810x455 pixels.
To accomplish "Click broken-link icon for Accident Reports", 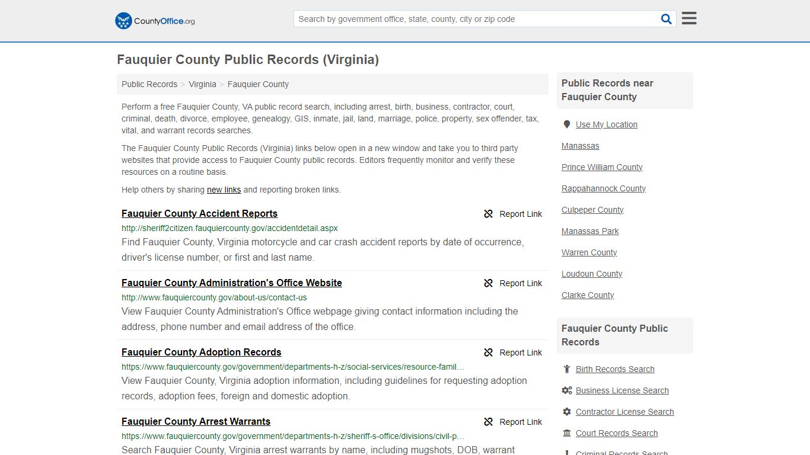I will click(489, 214).
